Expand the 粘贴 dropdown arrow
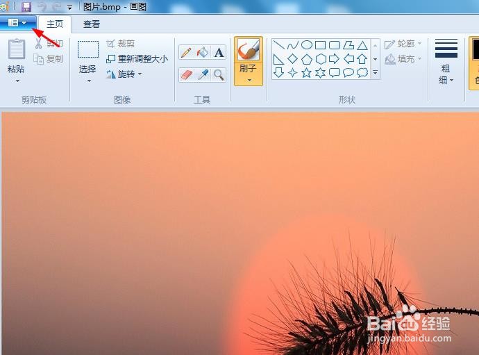Viewport: 479px width, 355px height. (17, 81)
